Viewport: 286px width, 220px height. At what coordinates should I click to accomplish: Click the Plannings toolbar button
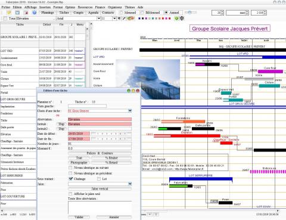pyautogui.click(x=48, y=13)
